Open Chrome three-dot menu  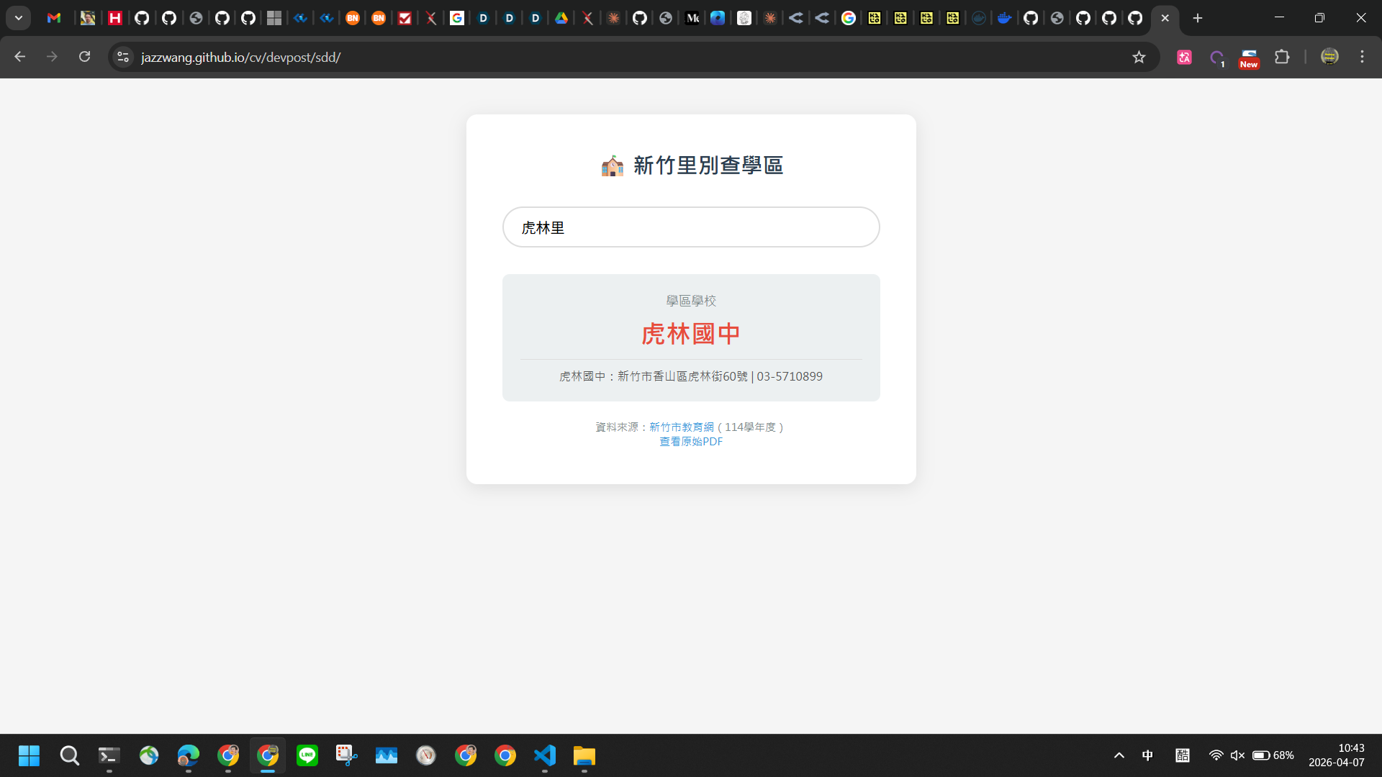click(1362, 57)
